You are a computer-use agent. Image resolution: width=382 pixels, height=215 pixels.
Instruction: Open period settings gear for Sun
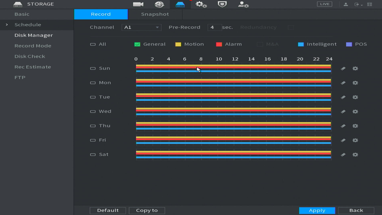click(355, 69)
